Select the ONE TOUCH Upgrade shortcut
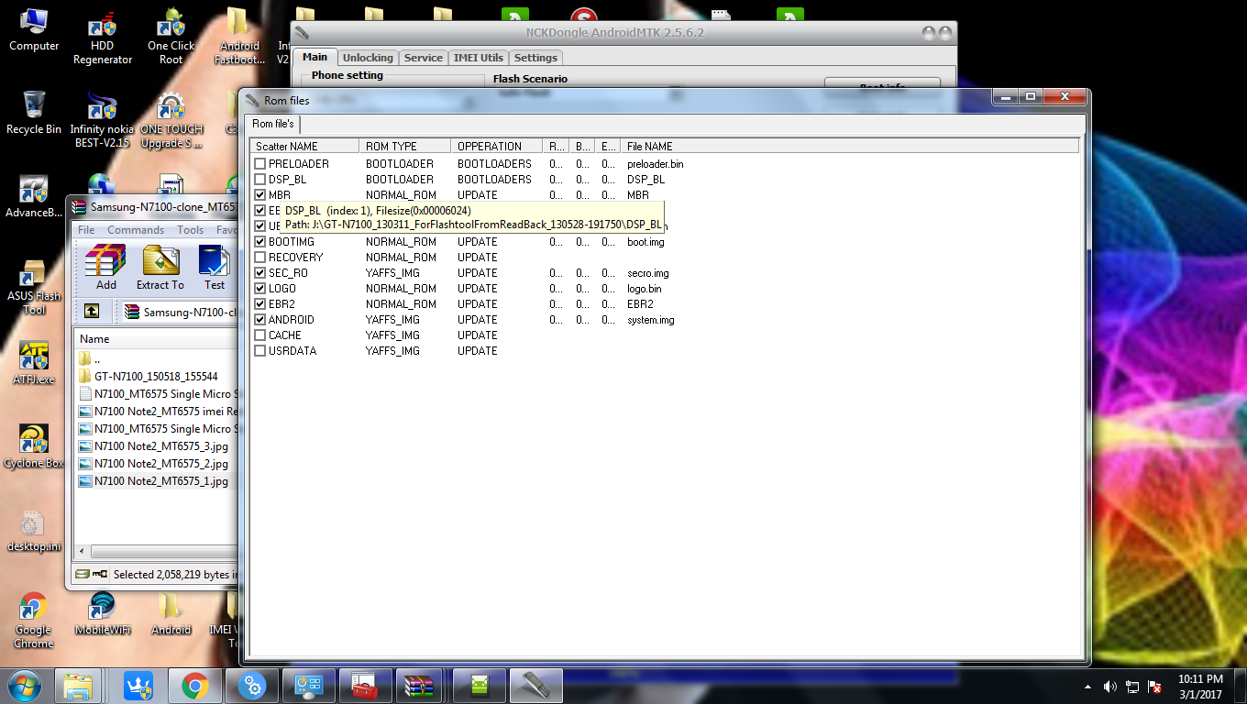Viewport: 1247px width, 704px height. (171, 119)
